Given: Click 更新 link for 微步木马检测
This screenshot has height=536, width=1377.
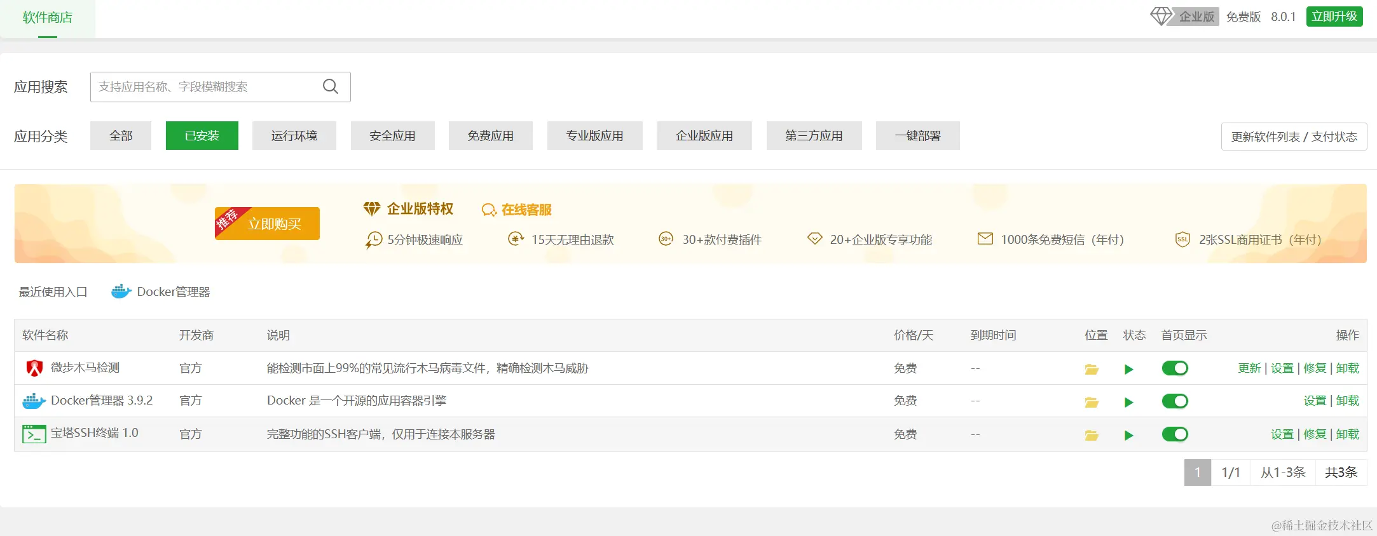Looking at the screenshot, I should coord(1249,368).
